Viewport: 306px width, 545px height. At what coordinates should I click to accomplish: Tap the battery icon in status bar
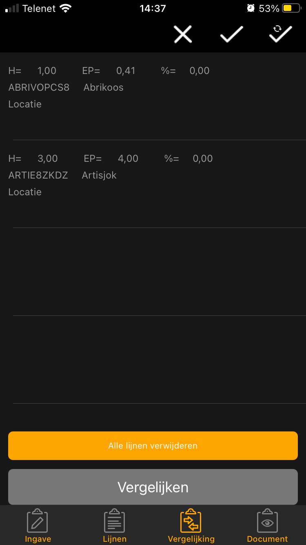(x=291, y=8)
